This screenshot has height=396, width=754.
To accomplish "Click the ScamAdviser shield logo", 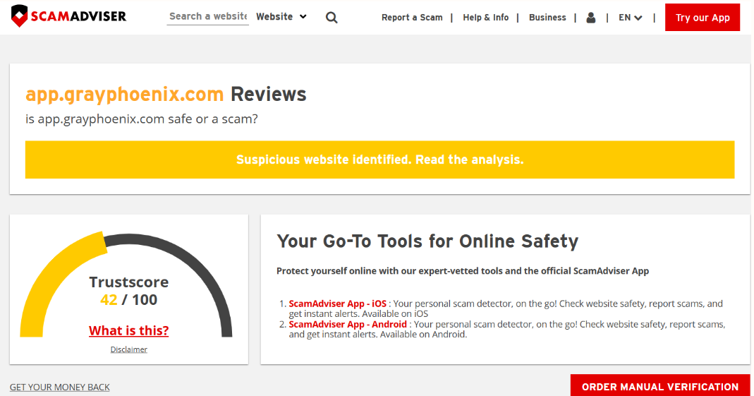I will (x=20, y=16).
